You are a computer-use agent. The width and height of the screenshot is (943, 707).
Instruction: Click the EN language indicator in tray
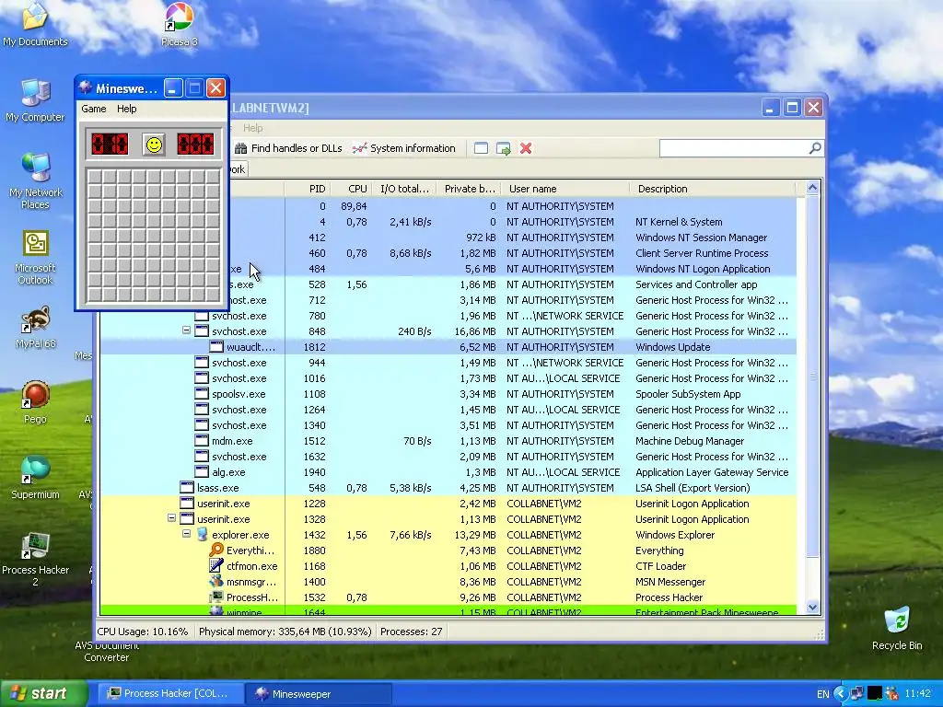822,694
